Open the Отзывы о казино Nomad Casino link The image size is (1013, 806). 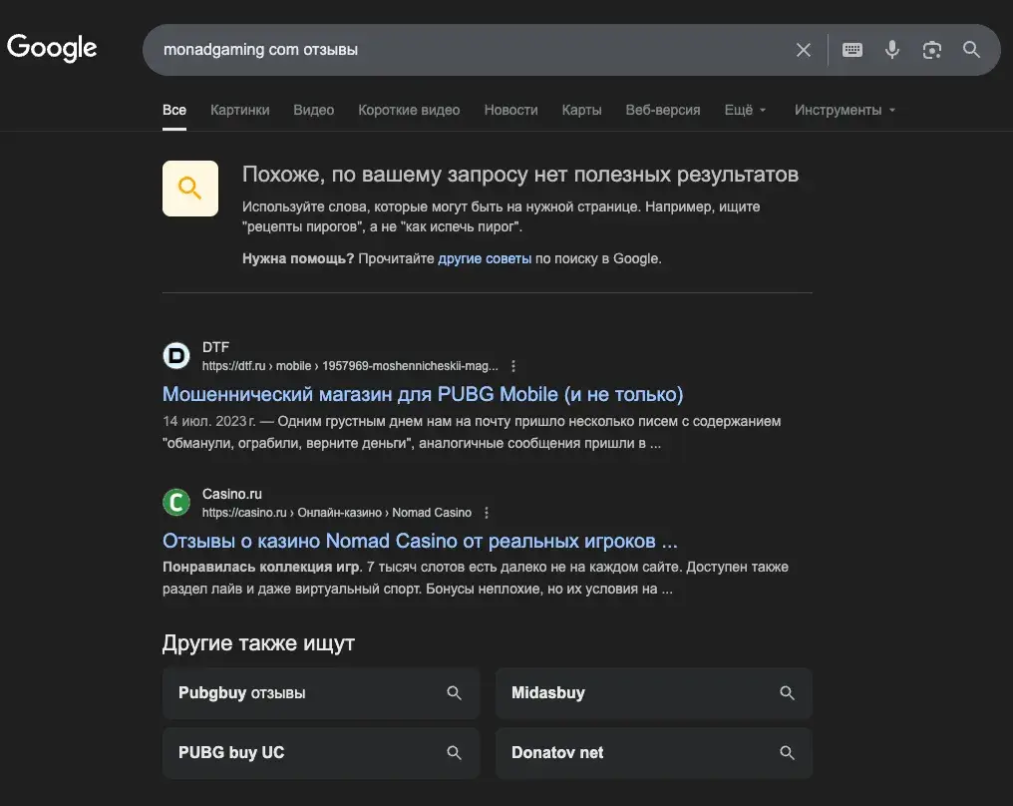click(420, 541)
